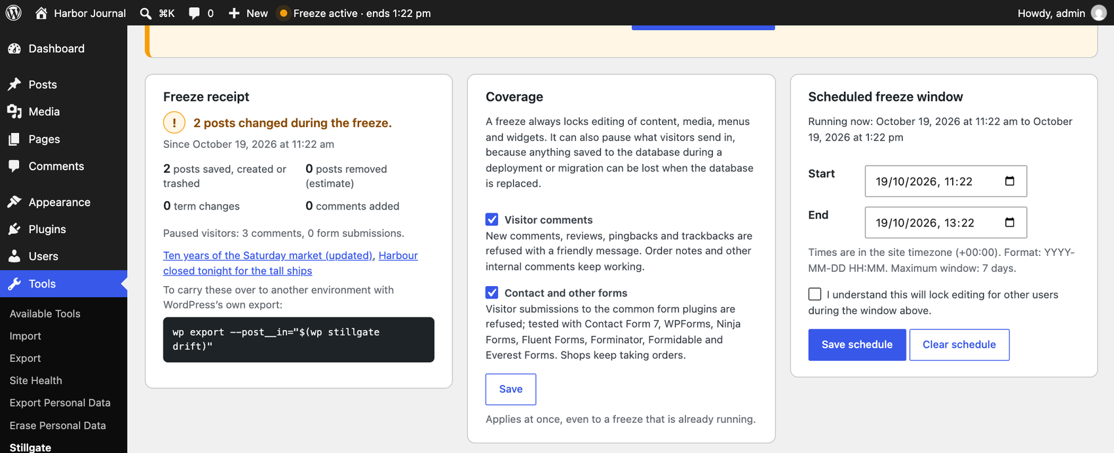The width and height of the screenshot is (1114, 453).
Task: Open the comments bubble icon in the admin bar
Action: click(x=194, y=13)
